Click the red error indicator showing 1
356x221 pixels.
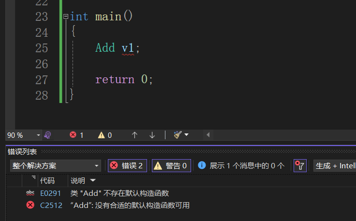(x=76, y=135)
